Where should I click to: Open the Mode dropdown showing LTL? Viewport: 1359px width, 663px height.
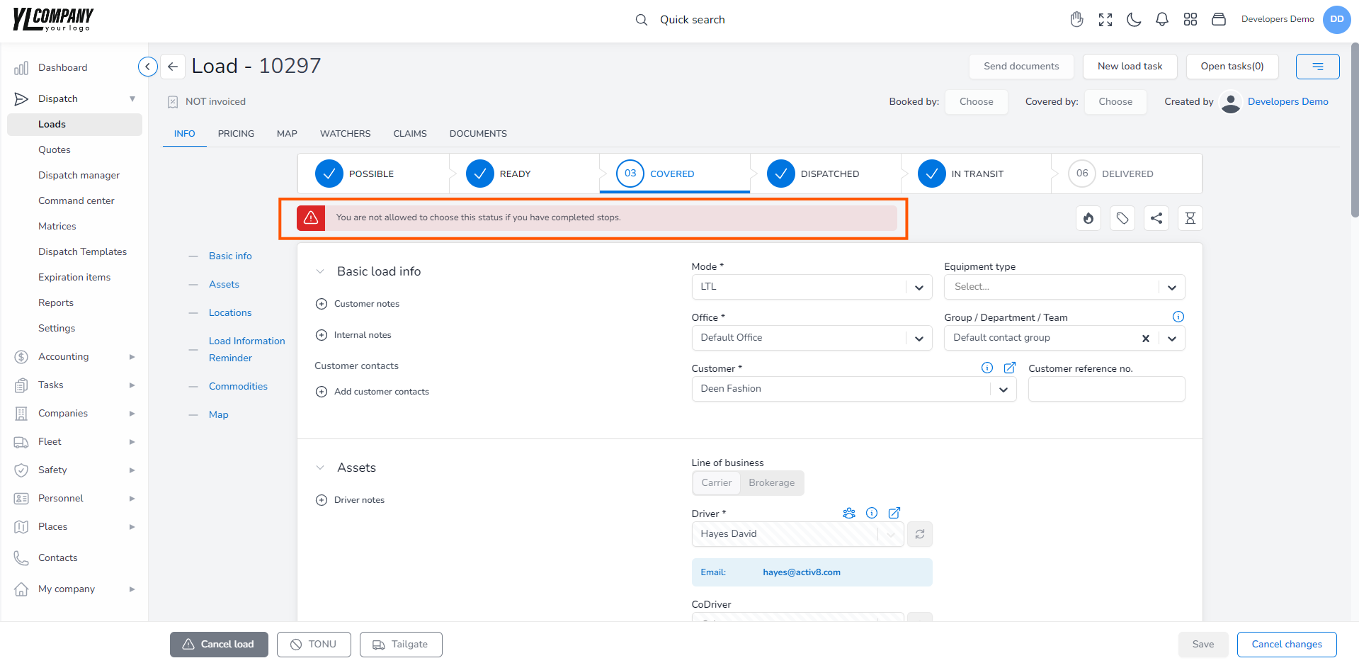point(812,287)
